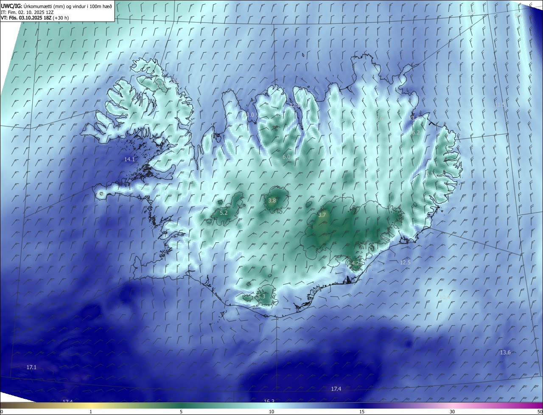
Task: Click the 5.2 value label
Action: click(x=224, y=213)
